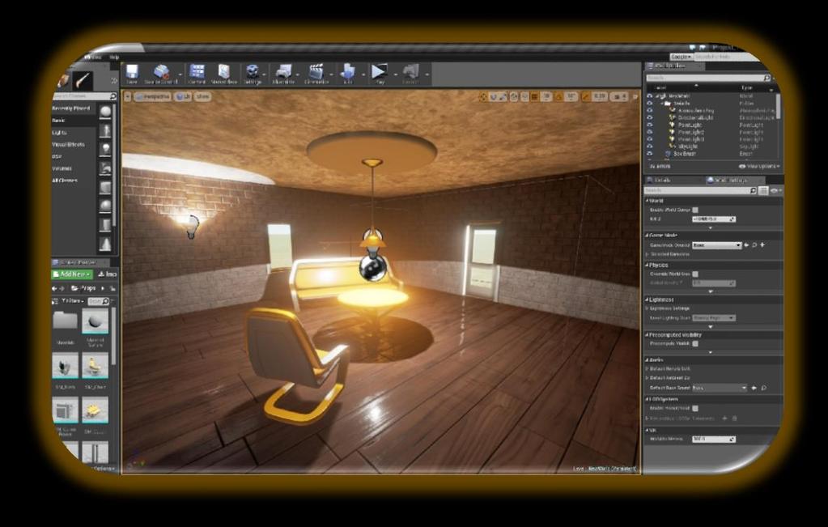The height and width of the screenshot is (527, 828).
Task: Select the All Classes category
Action: (65, 181)
